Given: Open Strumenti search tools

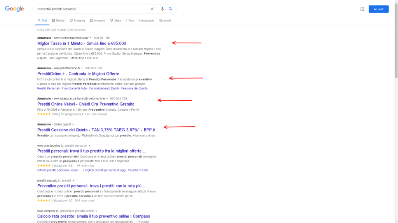Looking at the screenshot, I should [165, 21].
